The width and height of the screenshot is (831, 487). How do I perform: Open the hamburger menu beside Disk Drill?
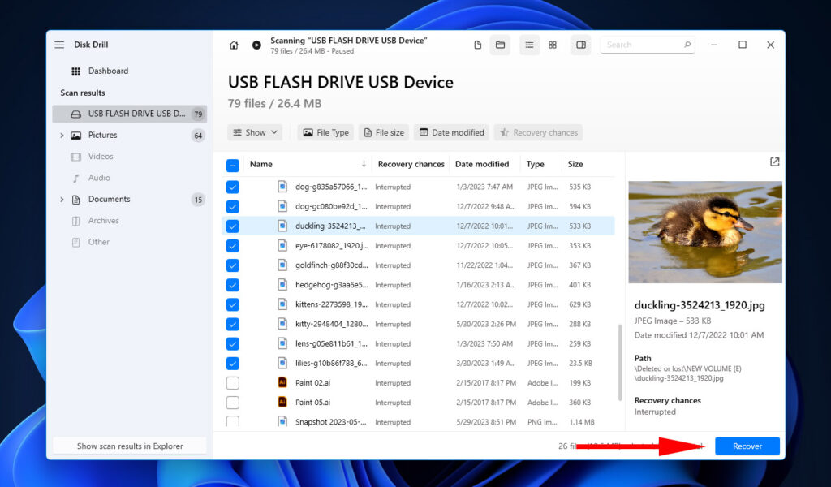tap(59, 45)
